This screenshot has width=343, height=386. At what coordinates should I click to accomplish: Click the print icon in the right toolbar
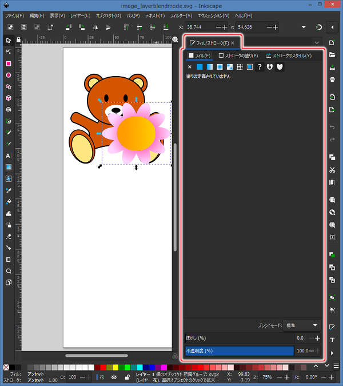pyautogui.click(x=332, y=79)
